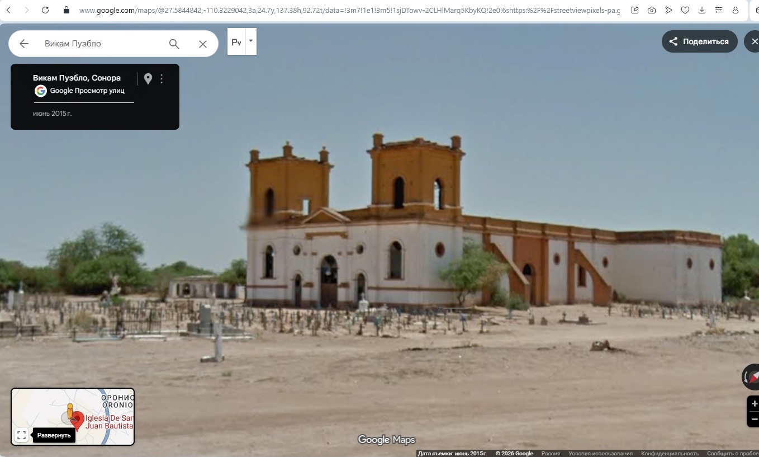Open the browser profile account icon
The height and width of the screenshot is (457, 759).
[x=736, y=10]
